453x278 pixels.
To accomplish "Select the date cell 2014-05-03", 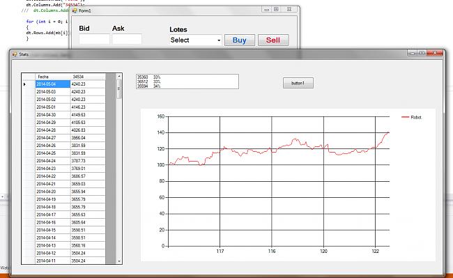I will tap(52, 91).
